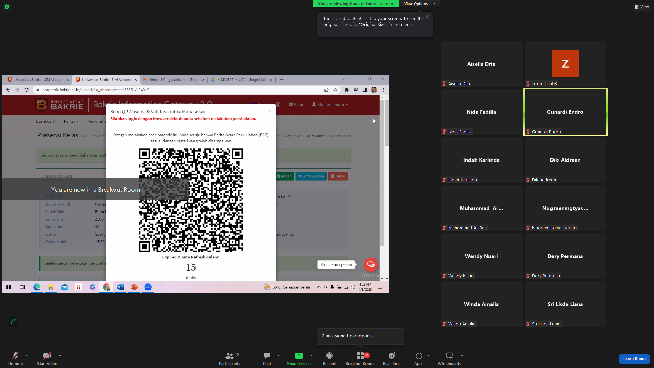Open File Explorer from the taskbar
654x368 pixels.
[x=51, y=287]
